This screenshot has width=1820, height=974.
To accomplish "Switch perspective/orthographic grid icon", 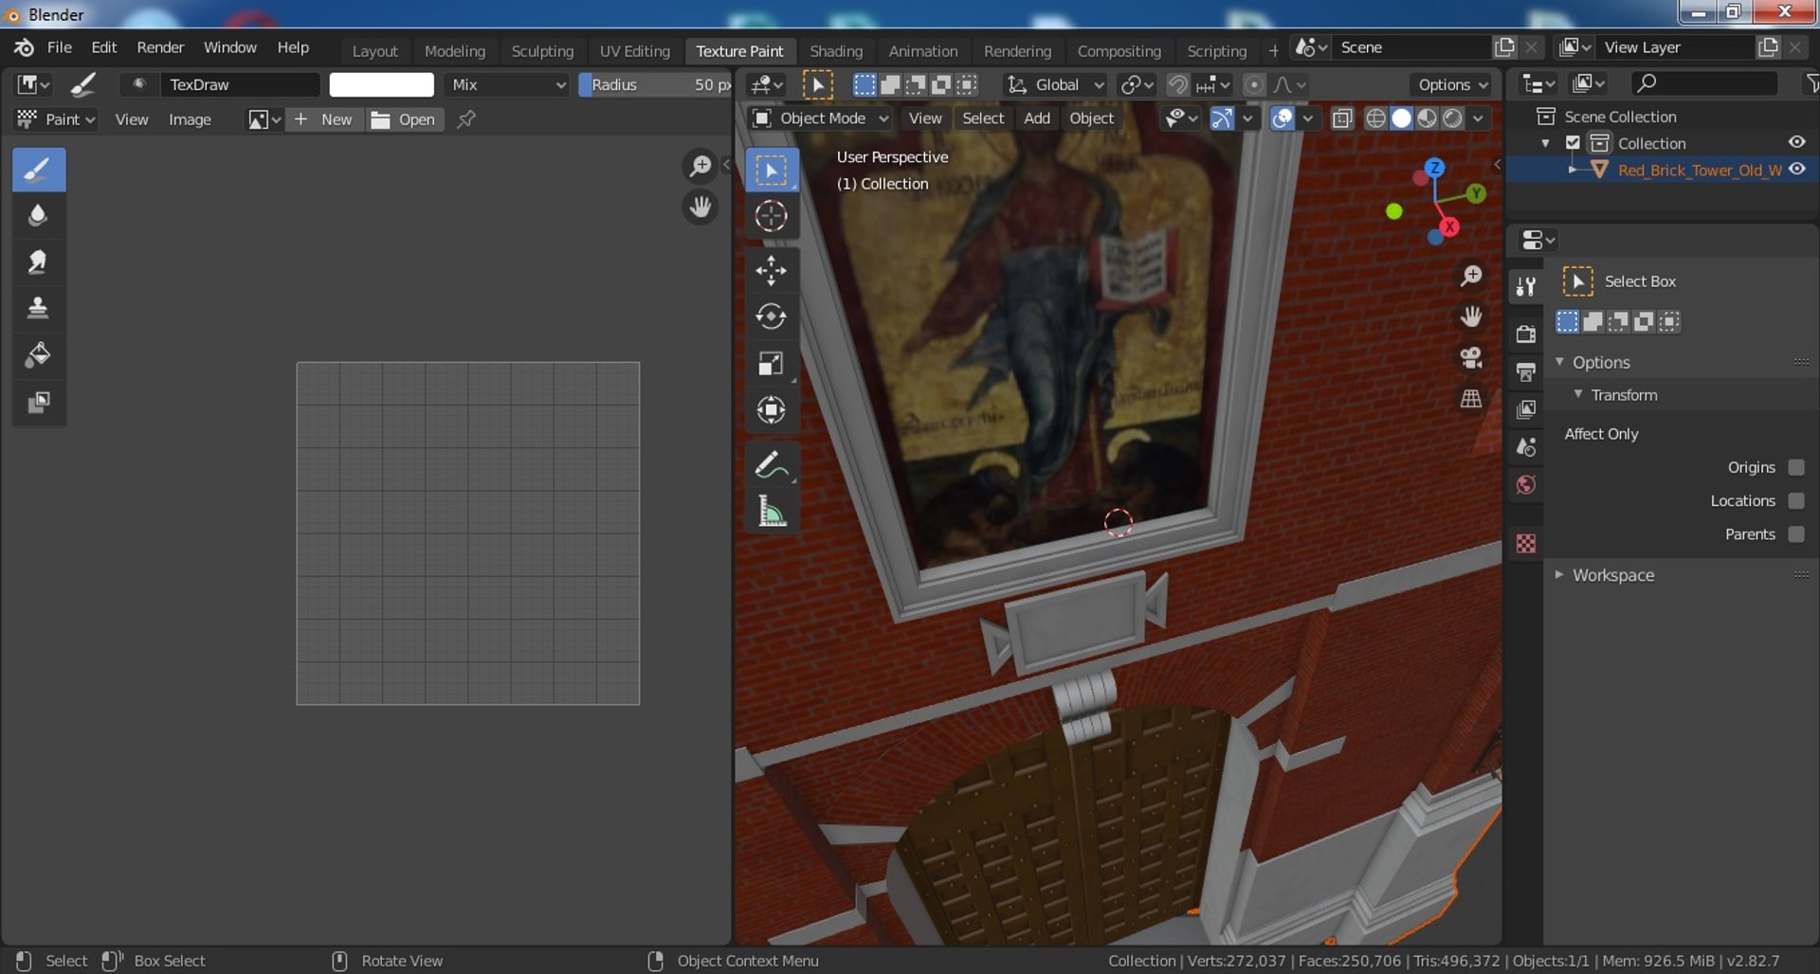I will pos(1471,399).
